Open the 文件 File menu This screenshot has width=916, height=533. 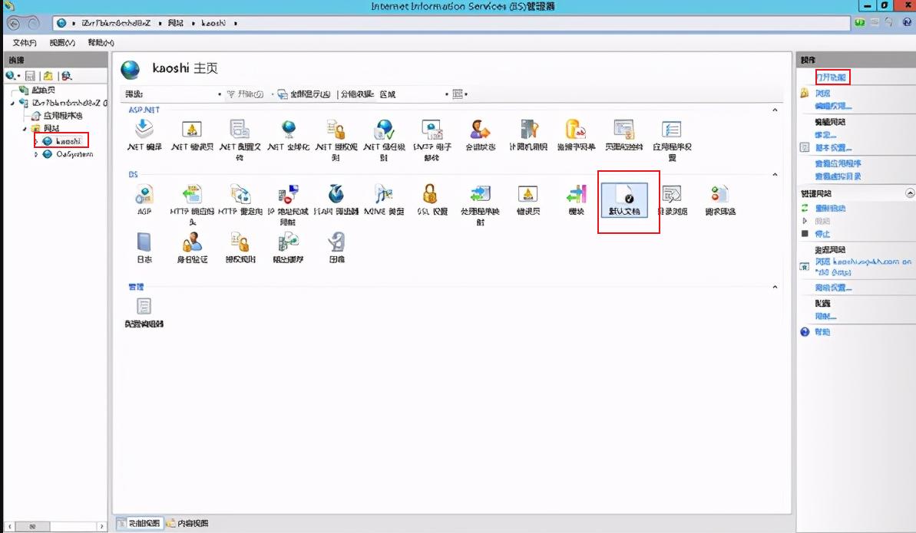25,43
